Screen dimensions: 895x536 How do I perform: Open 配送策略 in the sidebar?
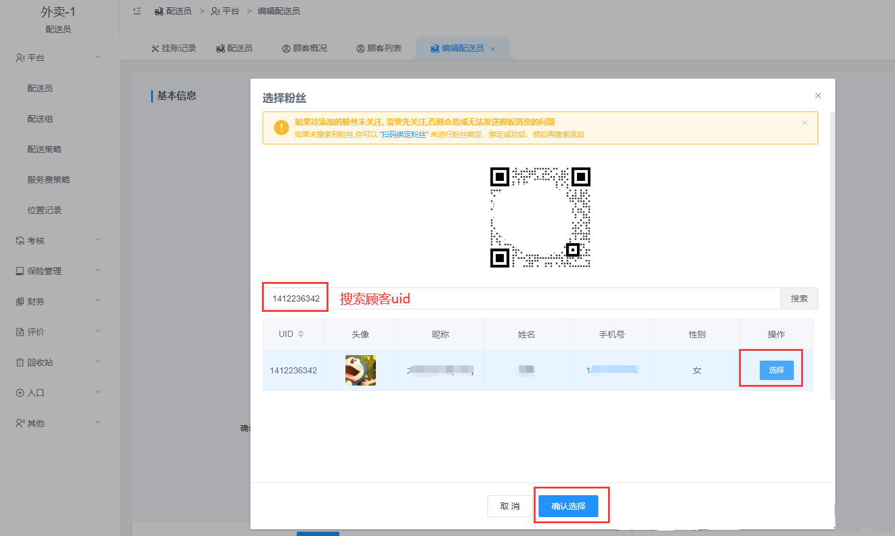pos(44,149)
